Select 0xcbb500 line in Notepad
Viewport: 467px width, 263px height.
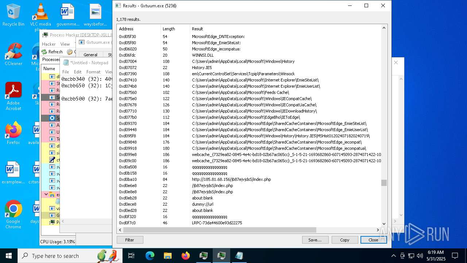(86, 99)
